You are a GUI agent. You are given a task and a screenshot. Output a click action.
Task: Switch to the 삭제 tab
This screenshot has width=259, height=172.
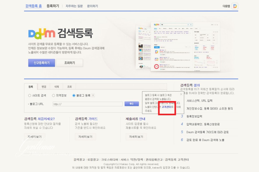tap(57, 87)
